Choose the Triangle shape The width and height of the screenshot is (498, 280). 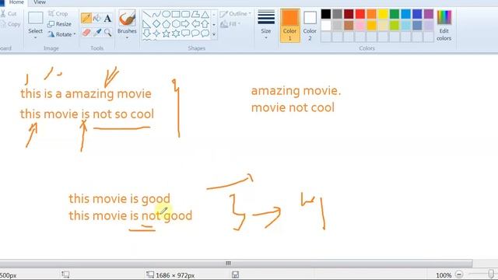pos(205,14)
